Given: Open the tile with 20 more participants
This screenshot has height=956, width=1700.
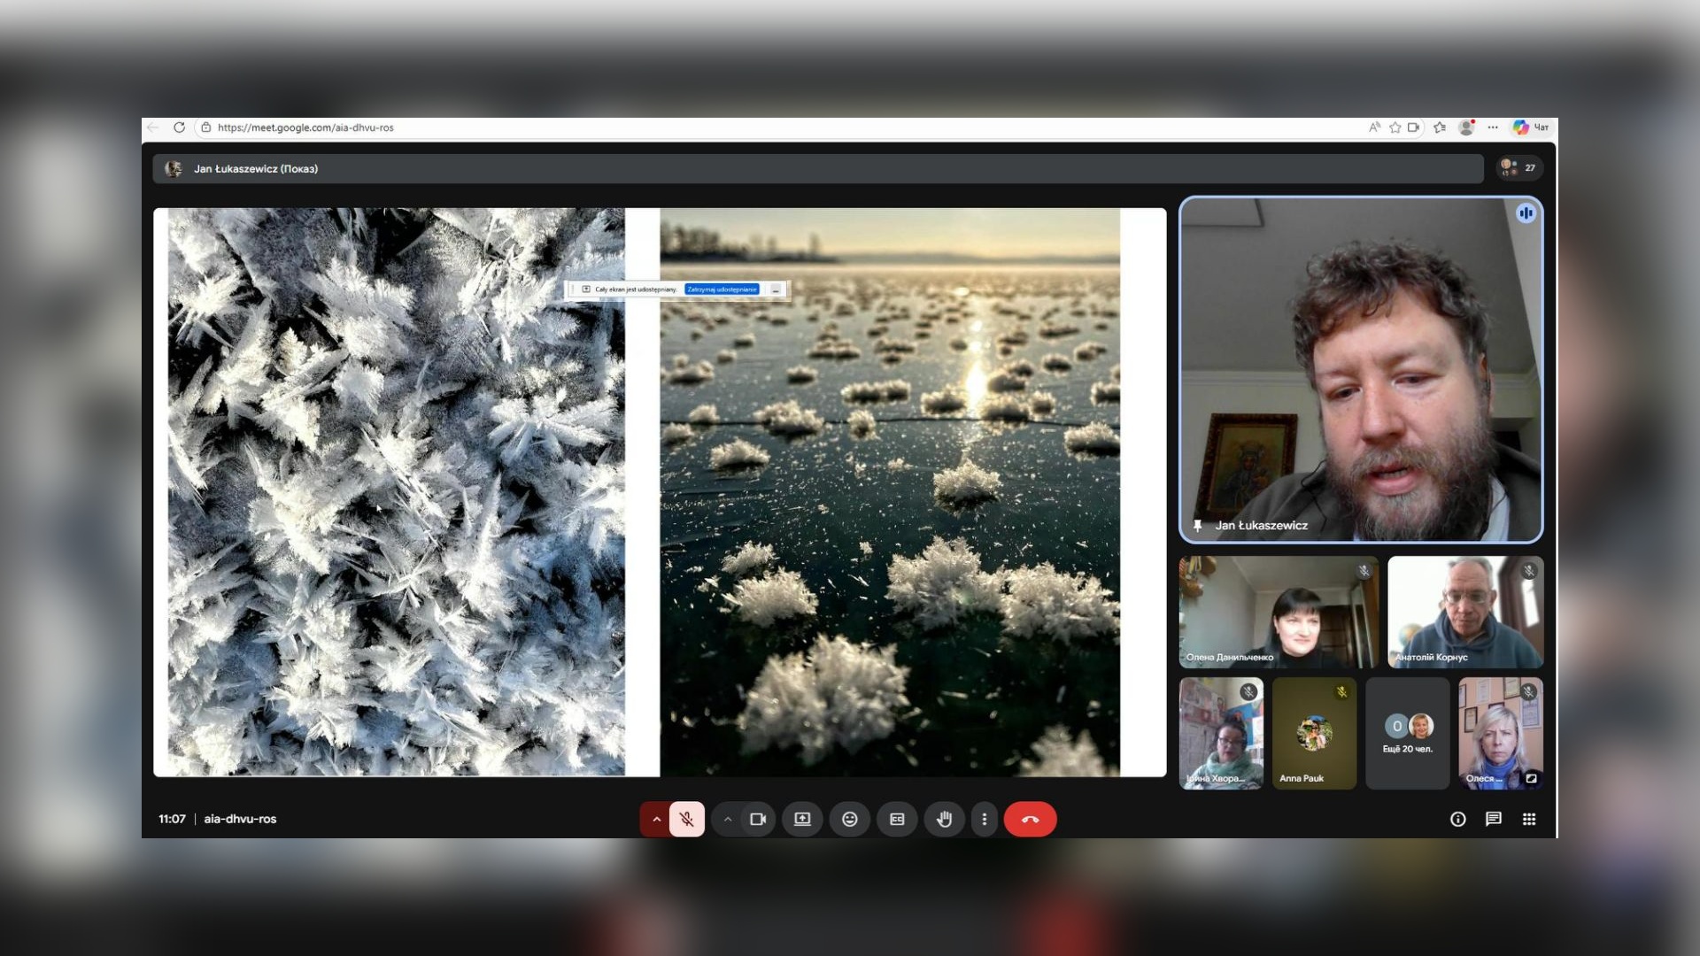Looking at the screenshot, I should tap(1407, 734).
